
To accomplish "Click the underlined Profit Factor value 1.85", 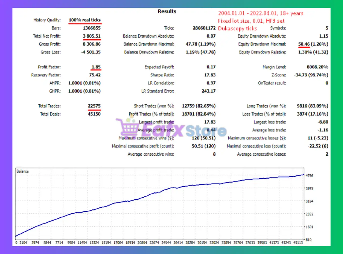I will pos(96,67).
